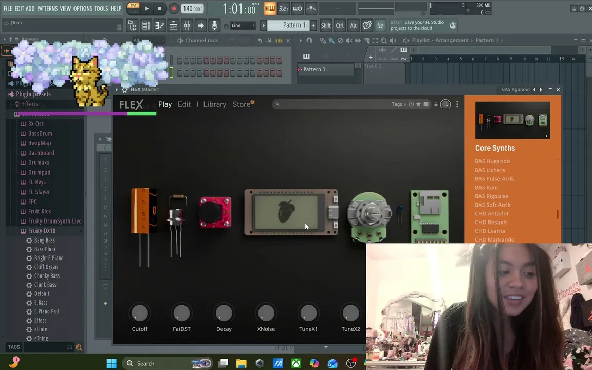This screenshot has width=592, height=370.
Task: Open the Mixer view icon
Action: point(187,25)
